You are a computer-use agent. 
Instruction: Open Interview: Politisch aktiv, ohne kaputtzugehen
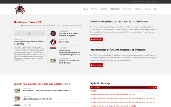68,35
